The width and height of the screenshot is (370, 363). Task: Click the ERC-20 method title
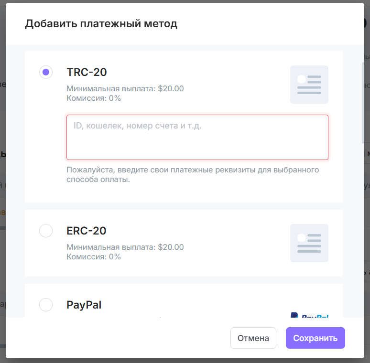click(x=87, y=231)
